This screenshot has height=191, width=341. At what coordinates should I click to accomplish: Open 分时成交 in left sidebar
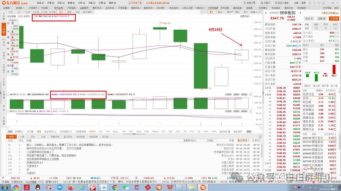point(4,69)
